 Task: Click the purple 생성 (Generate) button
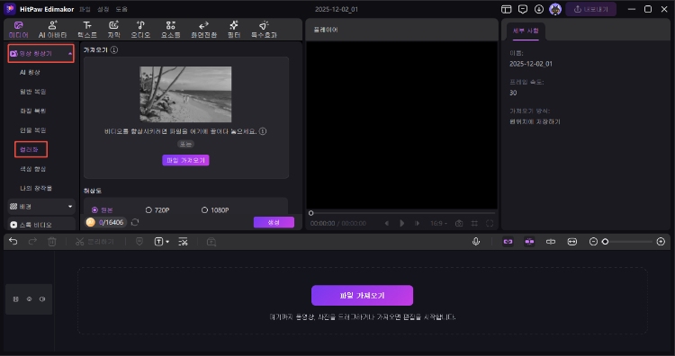pos(274,222)
